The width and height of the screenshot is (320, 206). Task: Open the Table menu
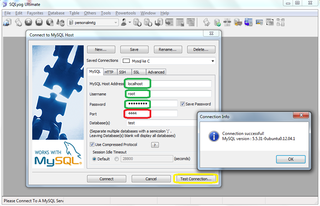[x=74, y=13]
